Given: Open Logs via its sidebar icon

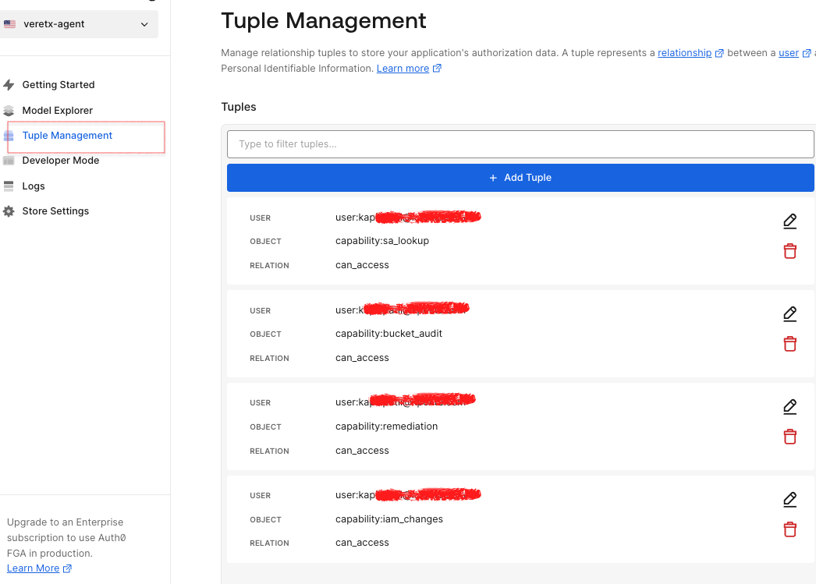Looking at the screenshot, I should pos(9,186).
